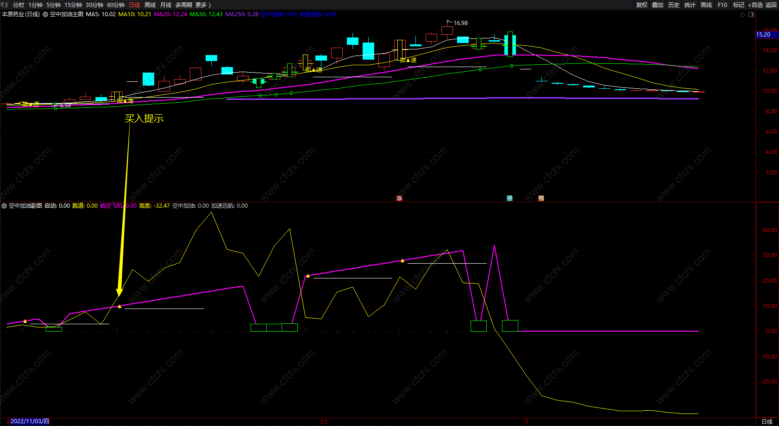Click the diamond icon above price axis
The width and height of the screenshot is (779, 426).
point(743,14)
